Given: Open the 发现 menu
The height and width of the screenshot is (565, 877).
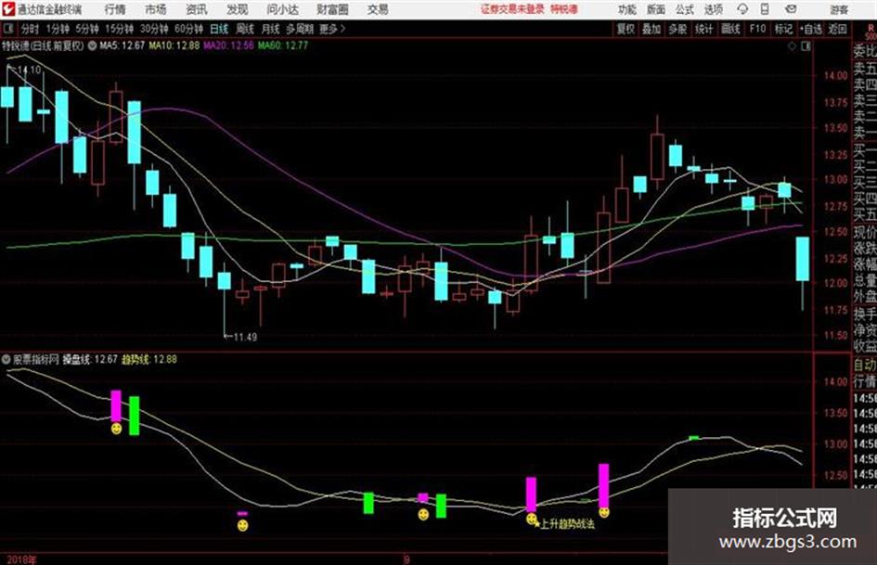Looking at the screenshot, I should click(x=238, y=9).
